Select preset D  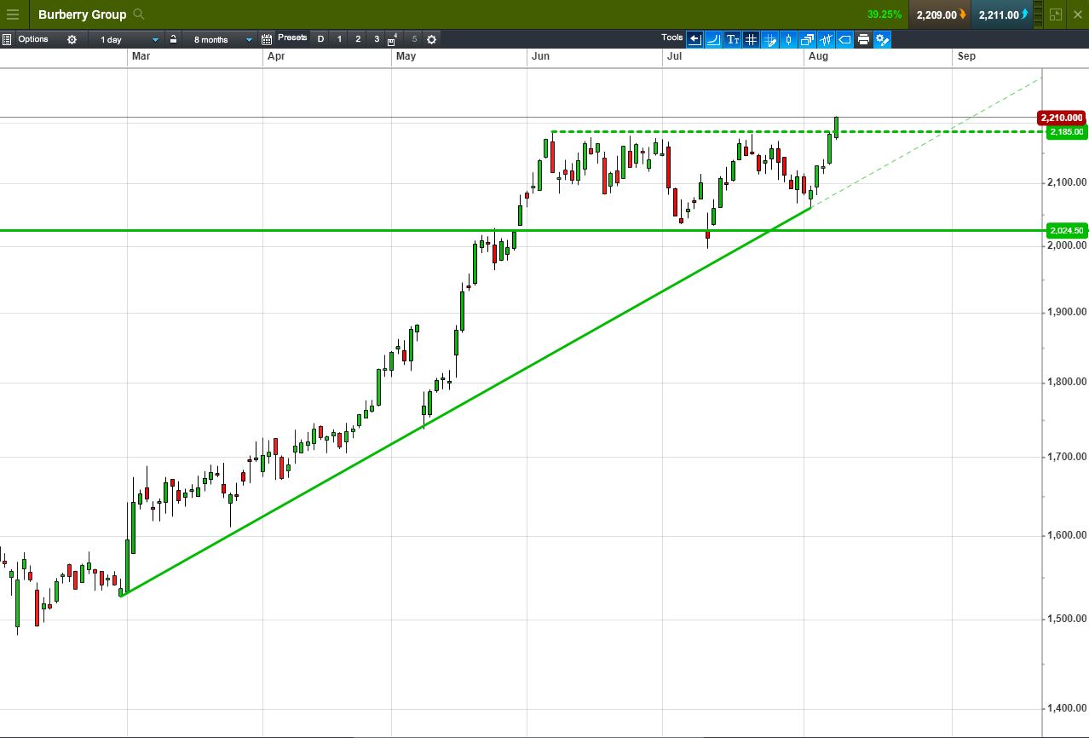point(320,39)
